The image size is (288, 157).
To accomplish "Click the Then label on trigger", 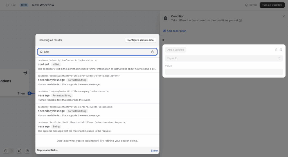I will pyautogui.click(x=21, y=93).
